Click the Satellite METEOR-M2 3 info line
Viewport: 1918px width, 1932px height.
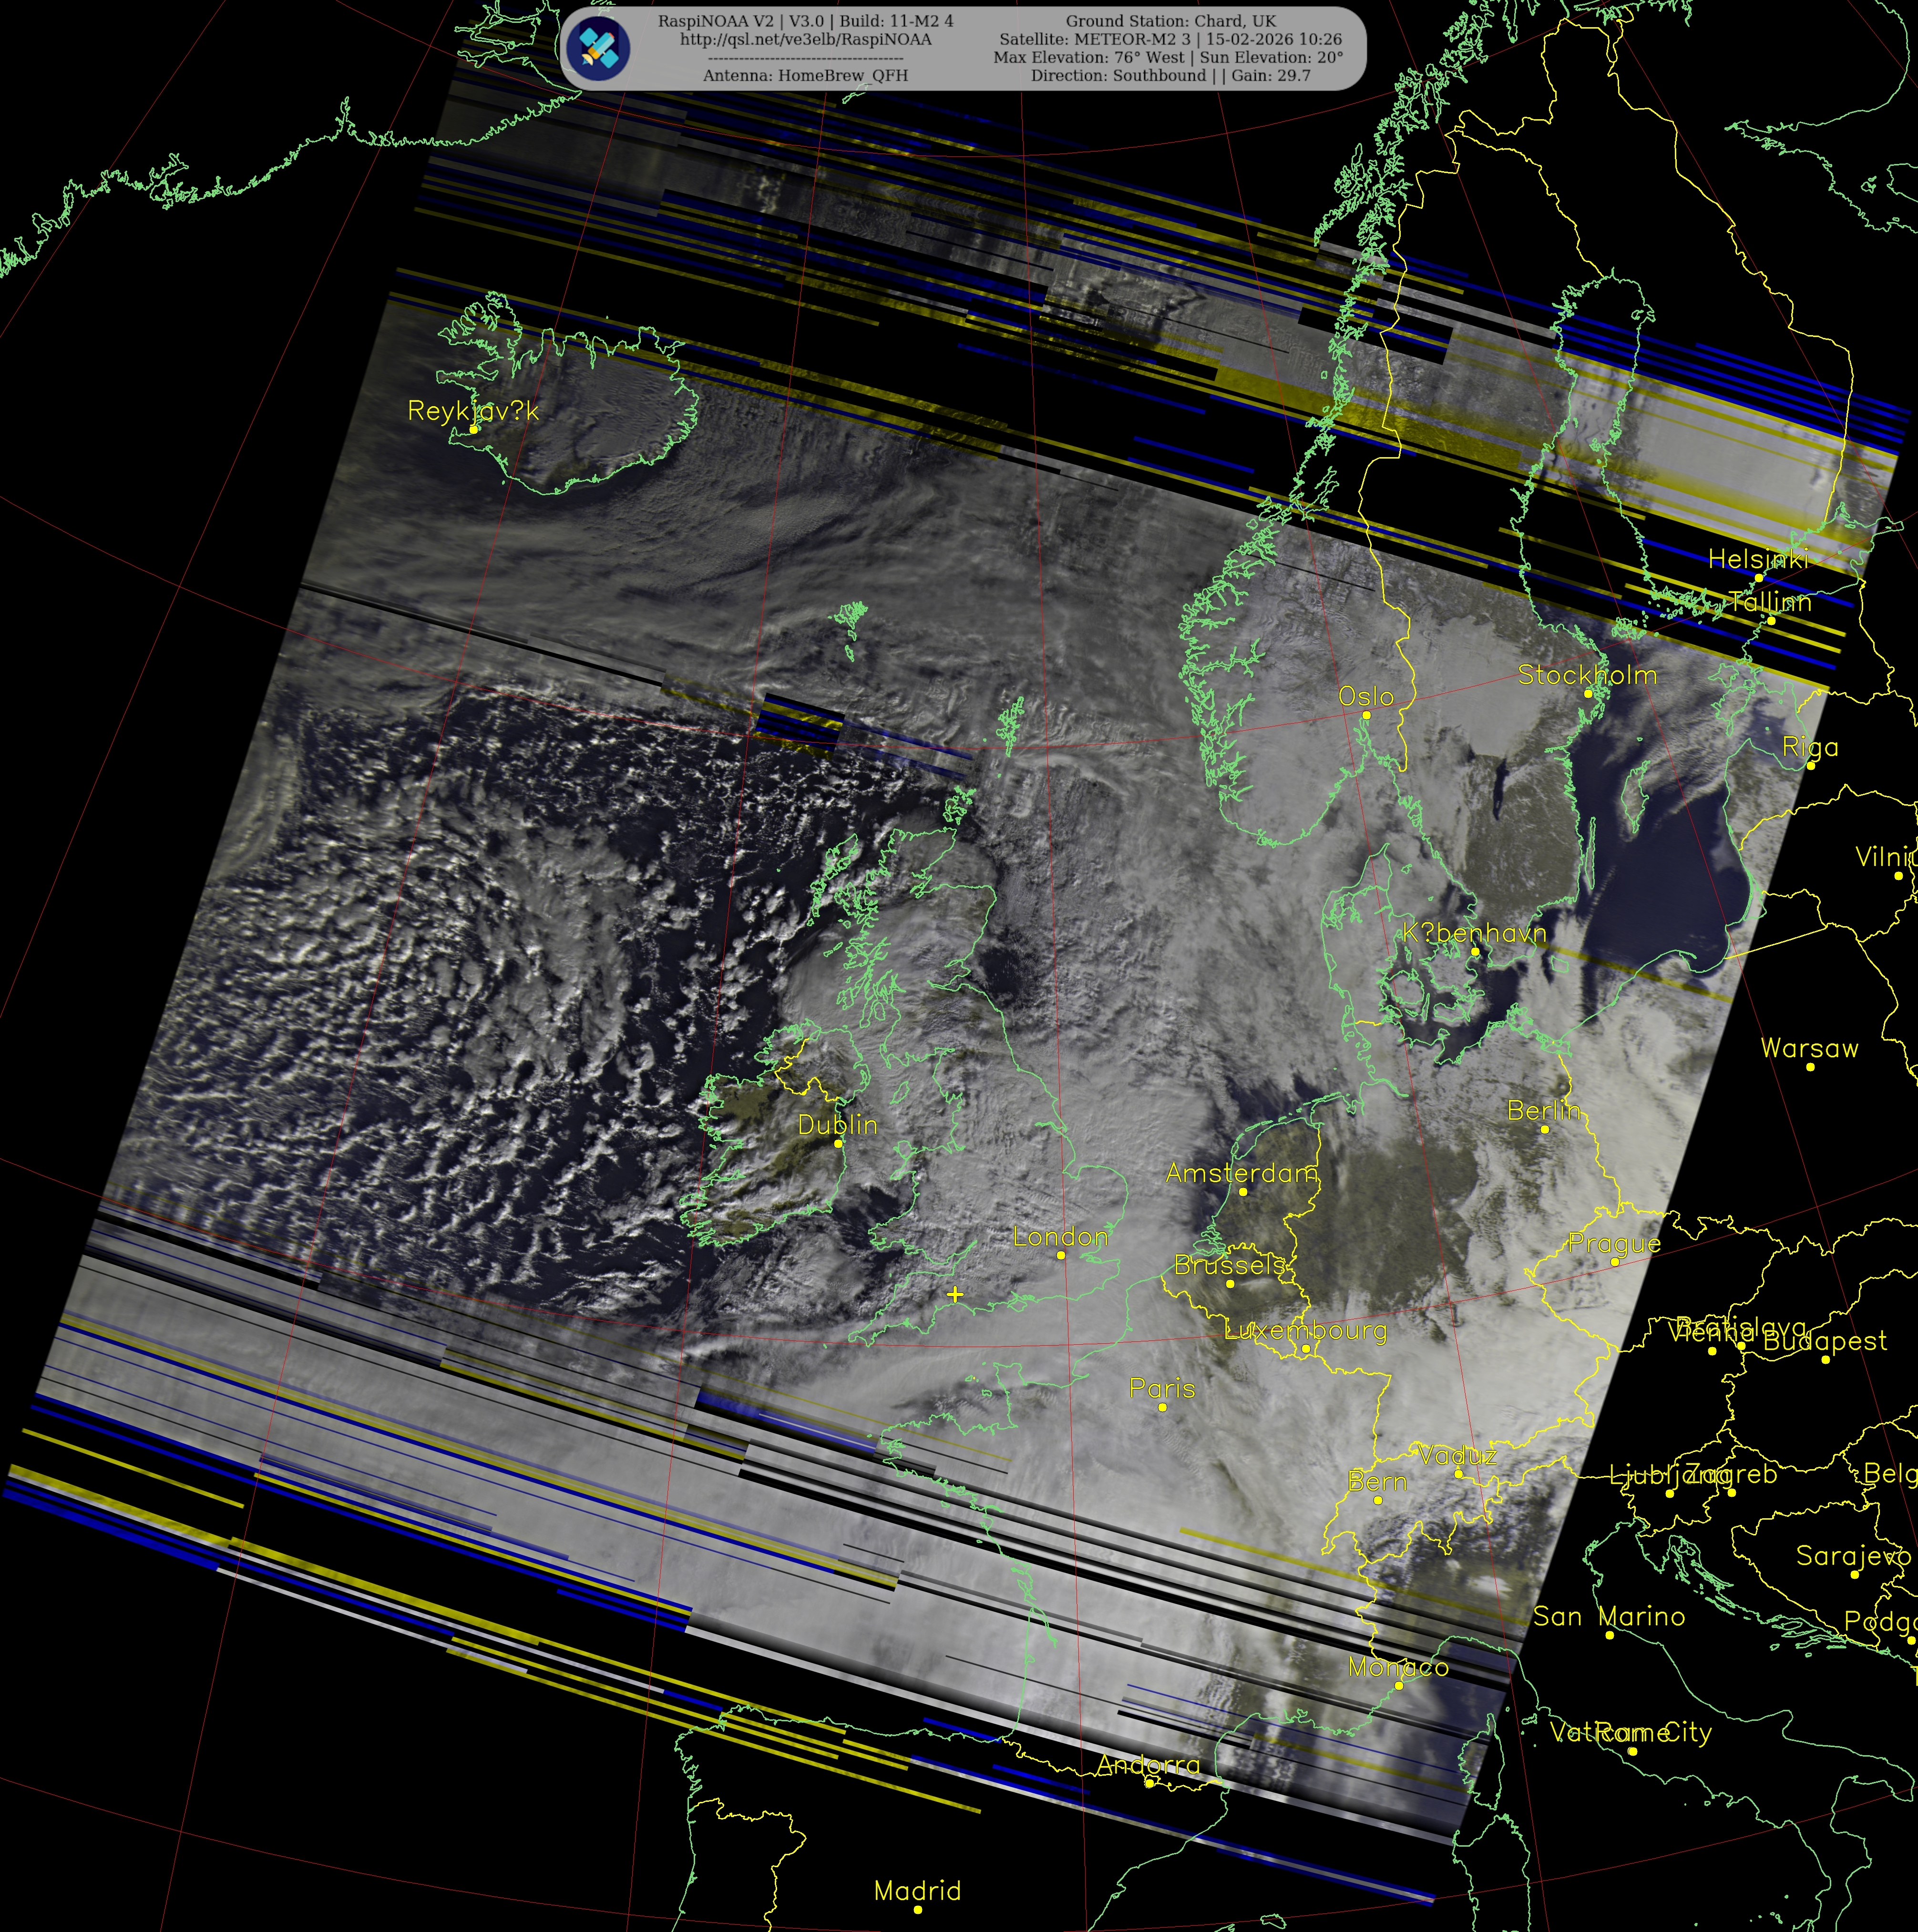coord(1170,39)
